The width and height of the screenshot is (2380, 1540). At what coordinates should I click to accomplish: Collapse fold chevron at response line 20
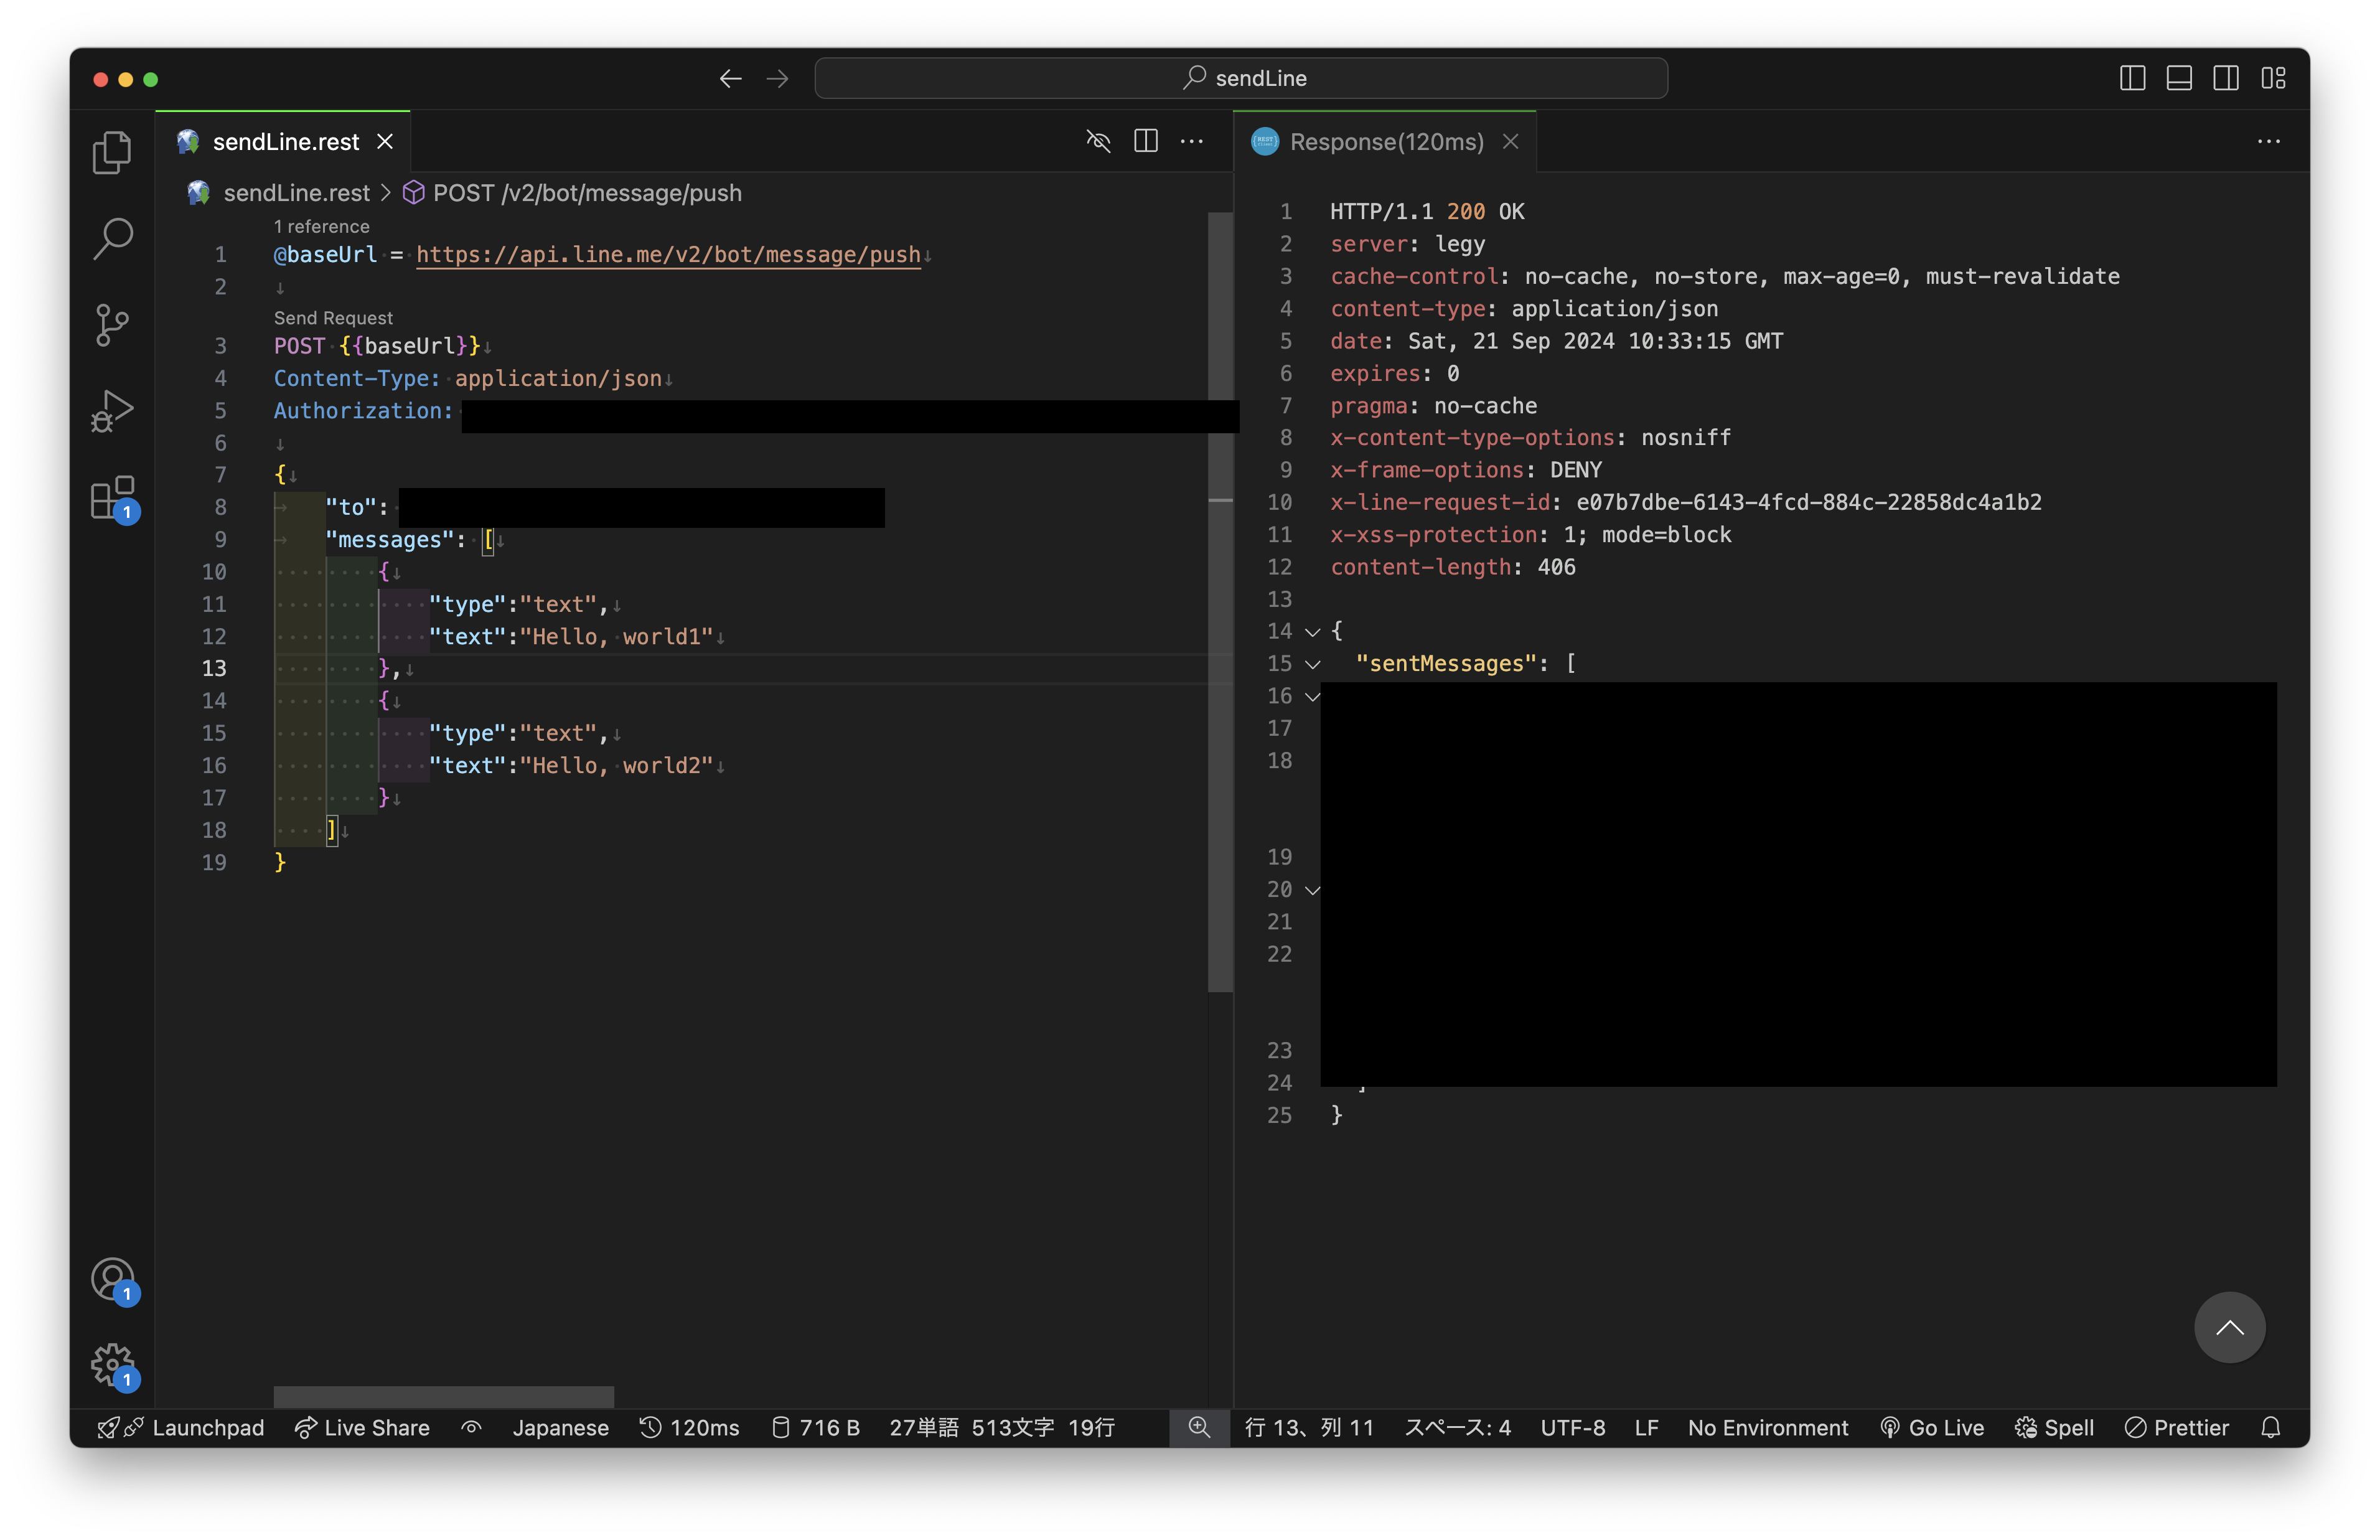[1313, 890]
